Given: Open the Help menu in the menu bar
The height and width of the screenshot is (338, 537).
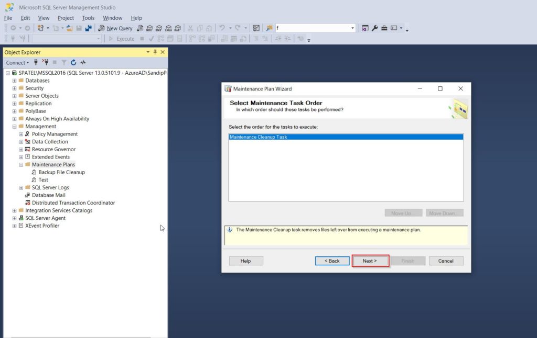Looking at the screenshot, I should [x=136, y=18].
